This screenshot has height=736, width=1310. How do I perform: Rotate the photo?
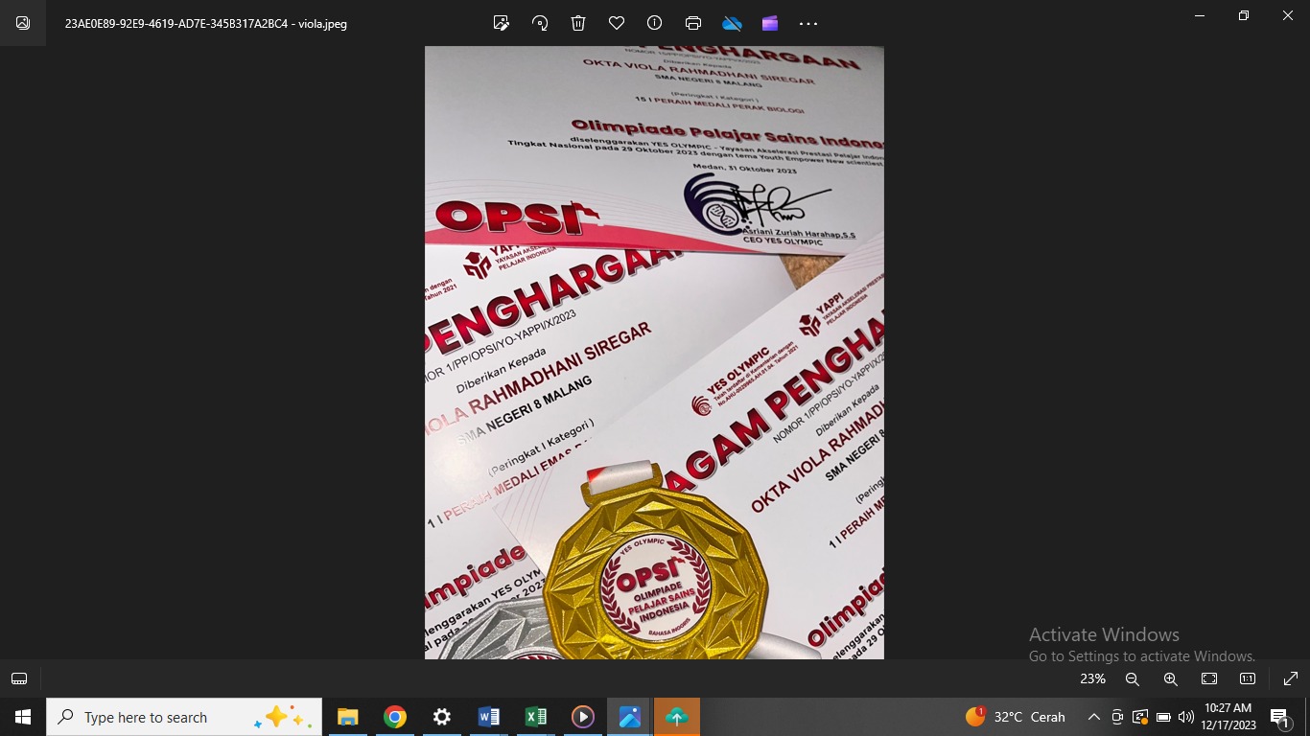[540, 23]
